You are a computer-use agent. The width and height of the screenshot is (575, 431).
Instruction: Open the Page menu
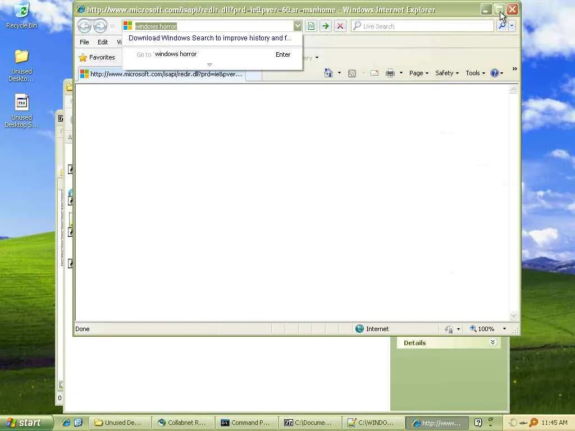(x=419, y=73)
